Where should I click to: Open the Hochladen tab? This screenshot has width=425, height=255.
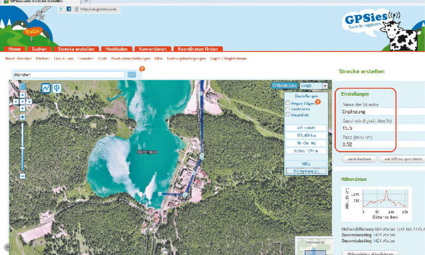pyautogui.click(x=117, y=49)
